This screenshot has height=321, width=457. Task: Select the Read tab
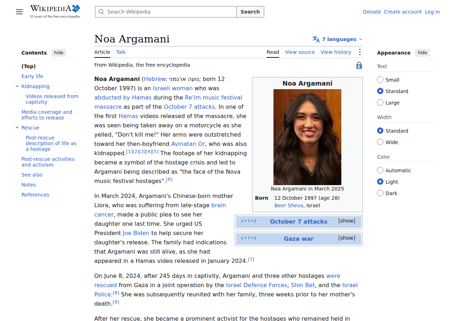coord(273,52)
